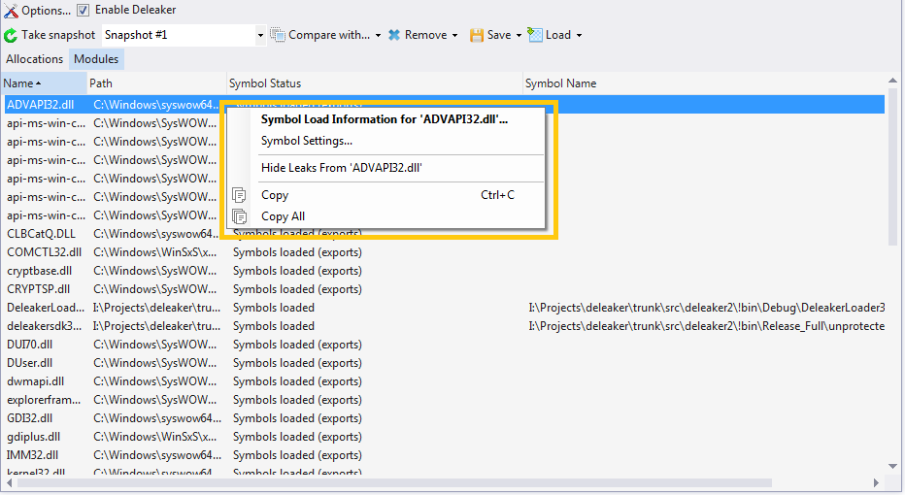
Task: Expand the Save dropdown arrow
Action: 519,35
